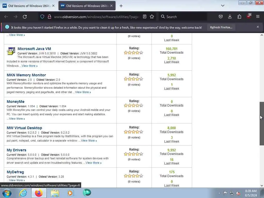264x198 pixels.
Task: Click the muted volume tray icon
Action: tap(238, 193)
